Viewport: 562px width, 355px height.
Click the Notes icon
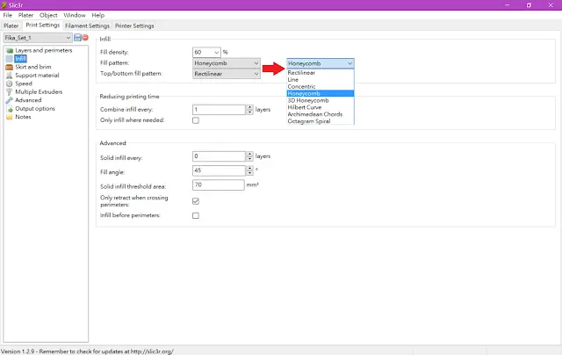point(10,117)
